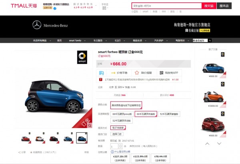
Task: Click the blue 购 shopping icon
Action: [x=102, y=73]
